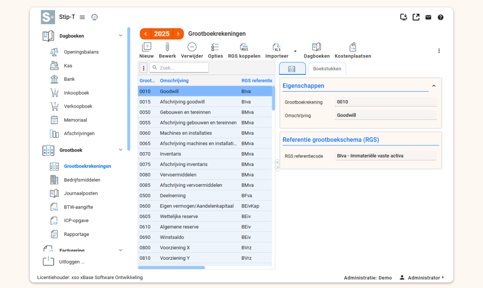Click the sidebar vertical scrollbar
The image size is (483, 288).
129,89
